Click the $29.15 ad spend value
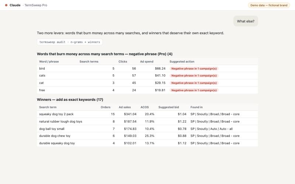Image resolution: width=295 pixels, height=184 pixels. pos(160,83)
